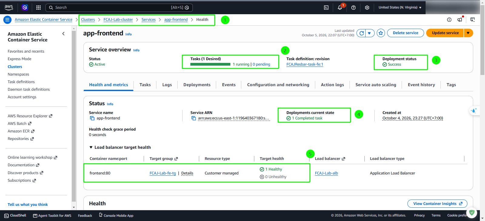Open task definition FCAJResbar-task-fe:1
This screenshot has height=221, width=485.
point(305,64)
